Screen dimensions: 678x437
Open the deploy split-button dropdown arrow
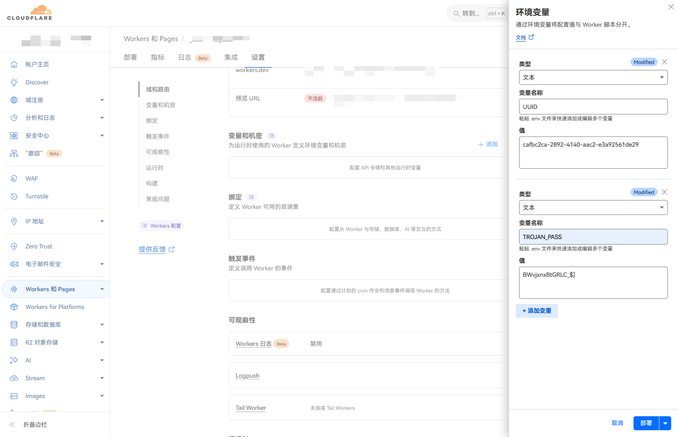point(665,423)
